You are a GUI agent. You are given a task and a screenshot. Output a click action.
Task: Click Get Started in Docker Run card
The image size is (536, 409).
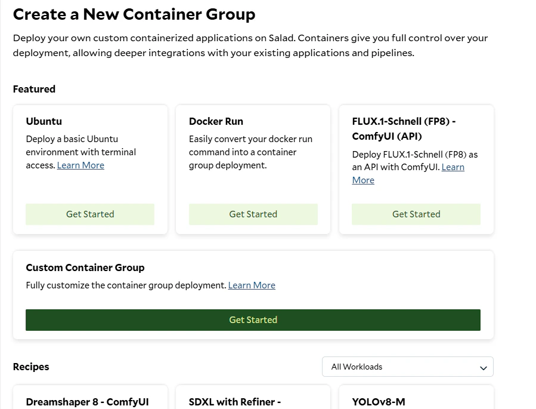click(x=253, y=214)
